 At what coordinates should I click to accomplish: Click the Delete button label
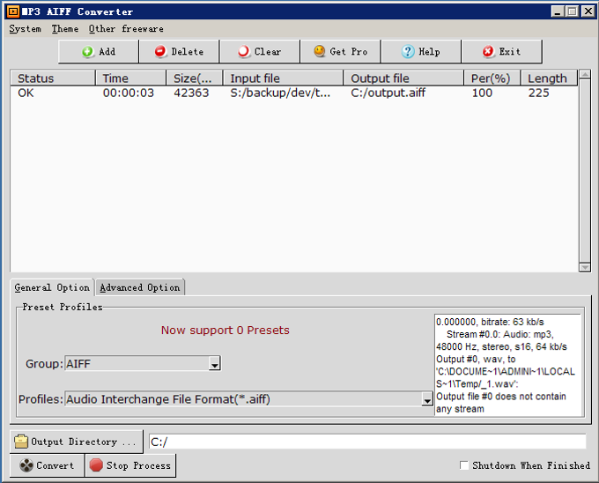[187, 52]
